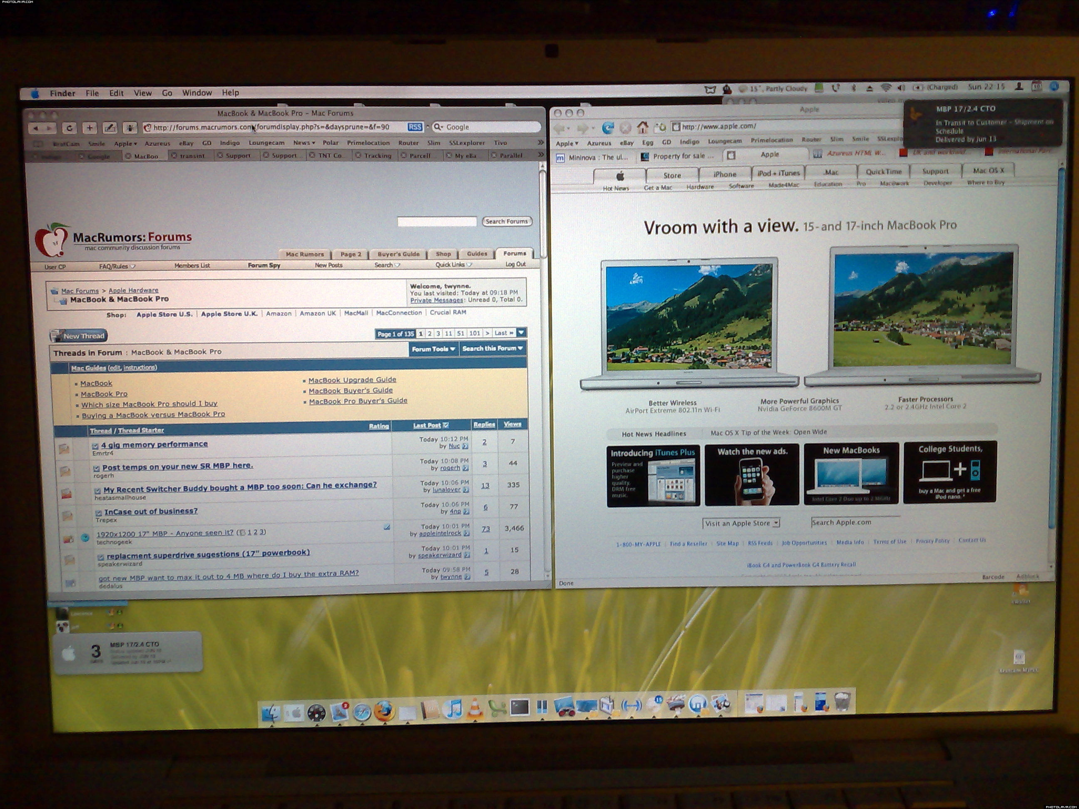Open the 'MacBook Pro Buyer's Guide' link
1079x809 pixels.
[358, 401]
